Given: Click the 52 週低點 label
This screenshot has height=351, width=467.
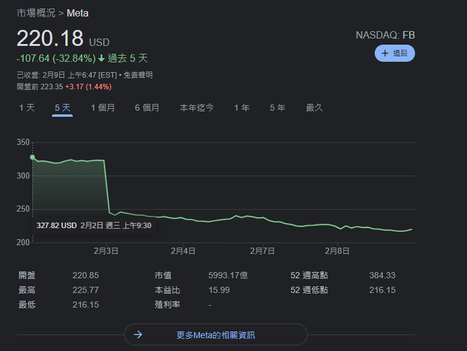Looking at the screenshot, I should (x=309, y=290).
